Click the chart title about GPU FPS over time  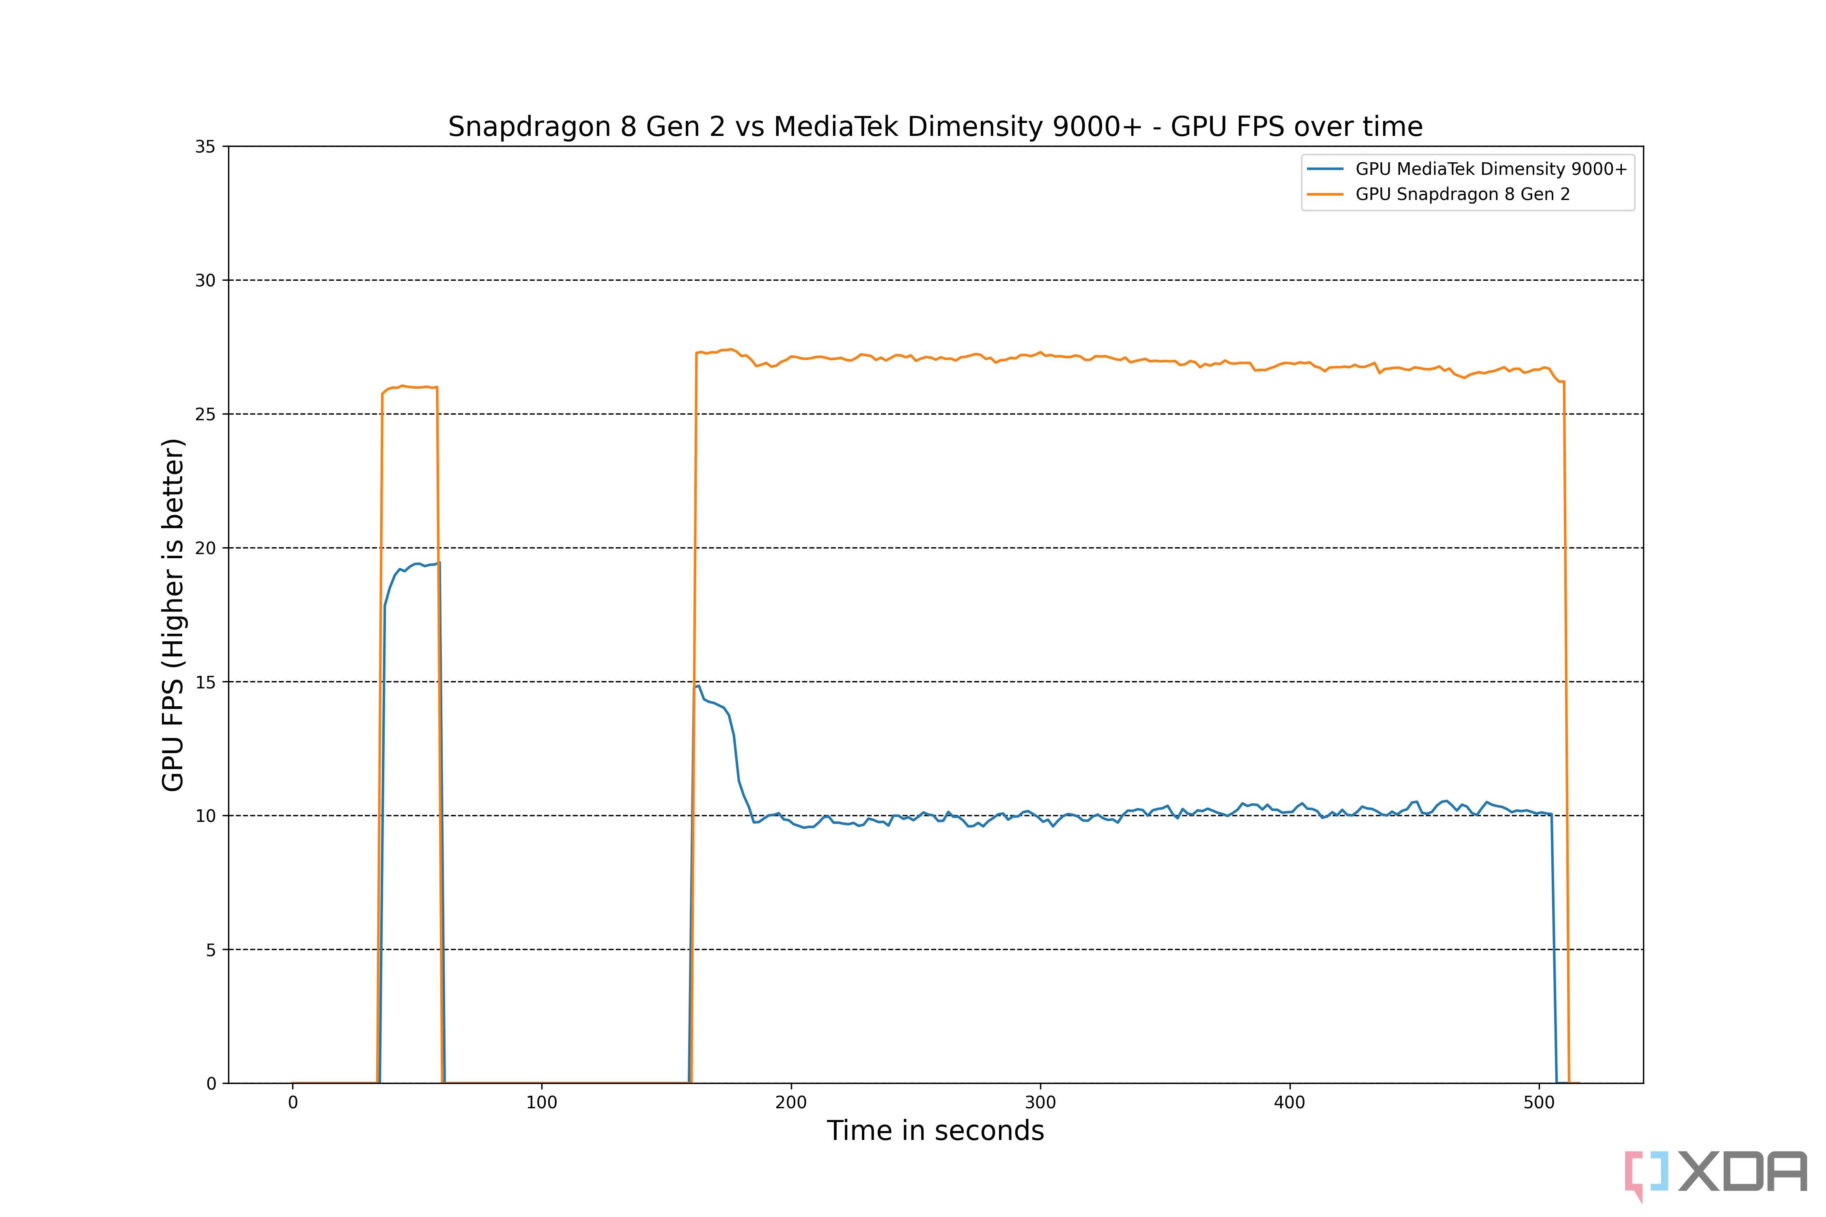[x=935, y=127]
